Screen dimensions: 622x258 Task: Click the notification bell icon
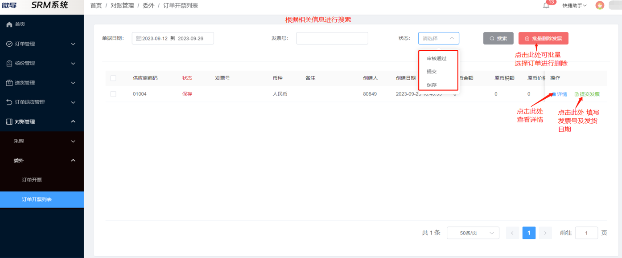[x=546, y=6]
